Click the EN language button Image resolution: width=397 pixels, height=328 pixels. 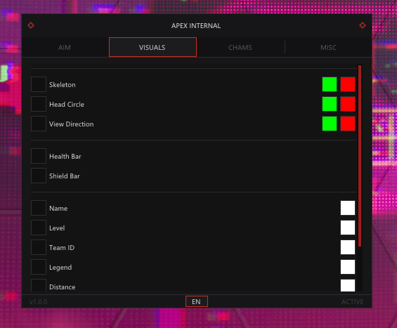pos(197,301)
